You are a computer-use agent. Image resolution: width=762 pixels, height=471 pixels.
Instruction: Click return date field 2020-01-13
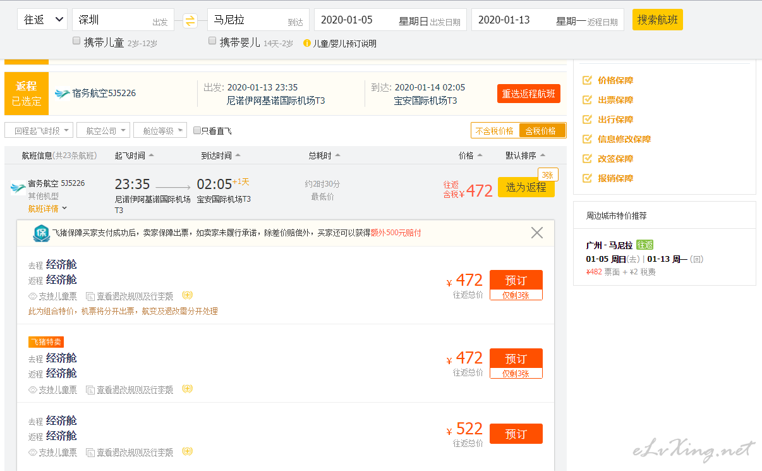[548, 20]
